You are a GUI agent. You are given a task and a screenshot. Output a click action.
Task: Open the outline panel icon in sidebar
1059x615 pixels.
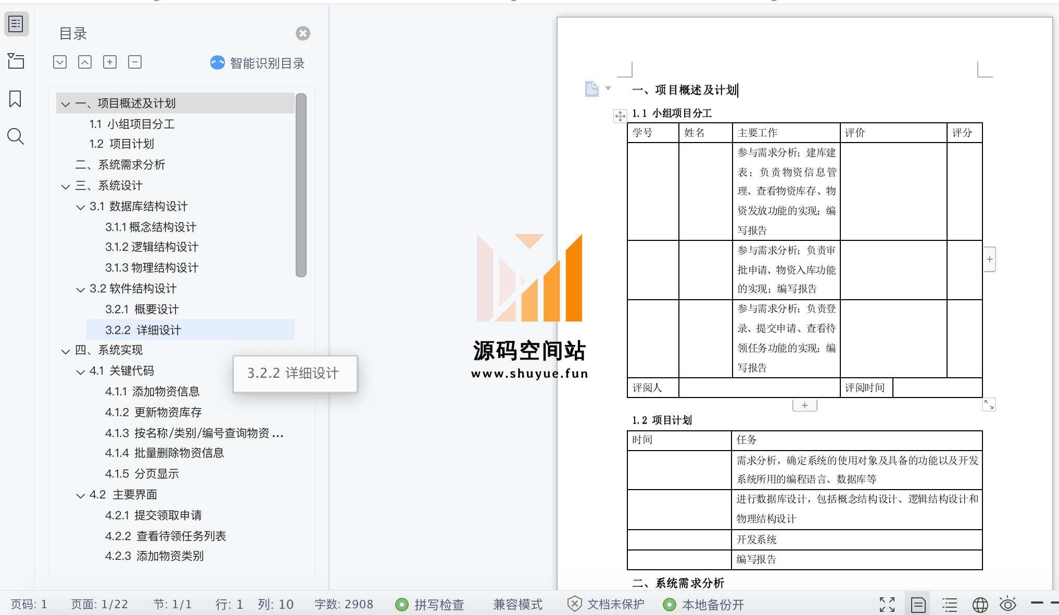click(16, 24)
